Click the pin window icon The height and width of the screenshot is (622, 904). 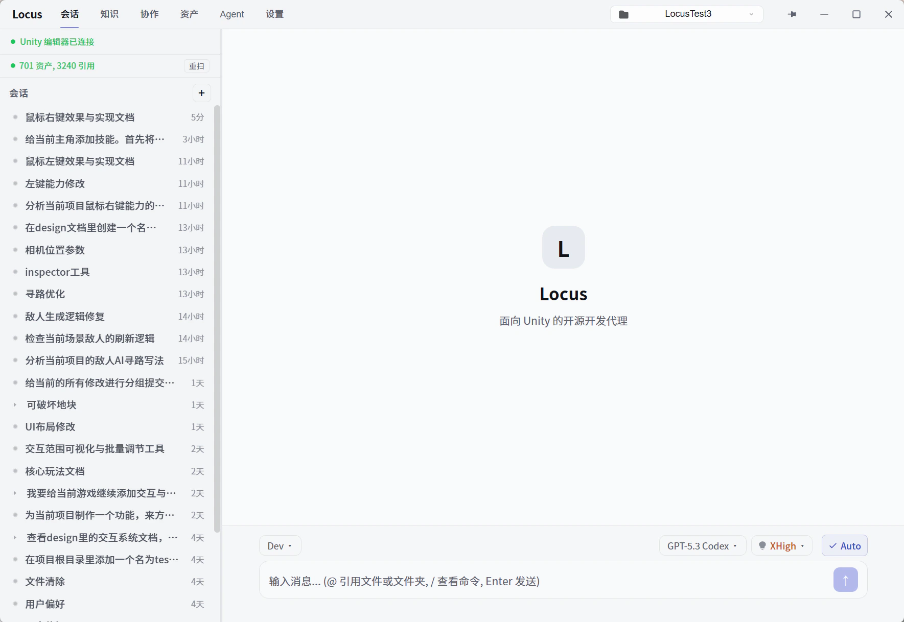tap(792, 14)
